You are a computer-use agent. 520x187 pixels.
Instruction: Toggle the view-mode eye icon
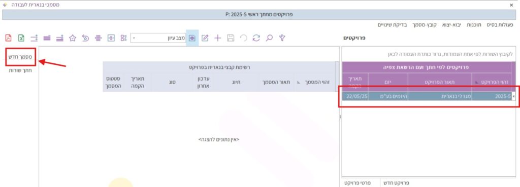pos(192,38)
